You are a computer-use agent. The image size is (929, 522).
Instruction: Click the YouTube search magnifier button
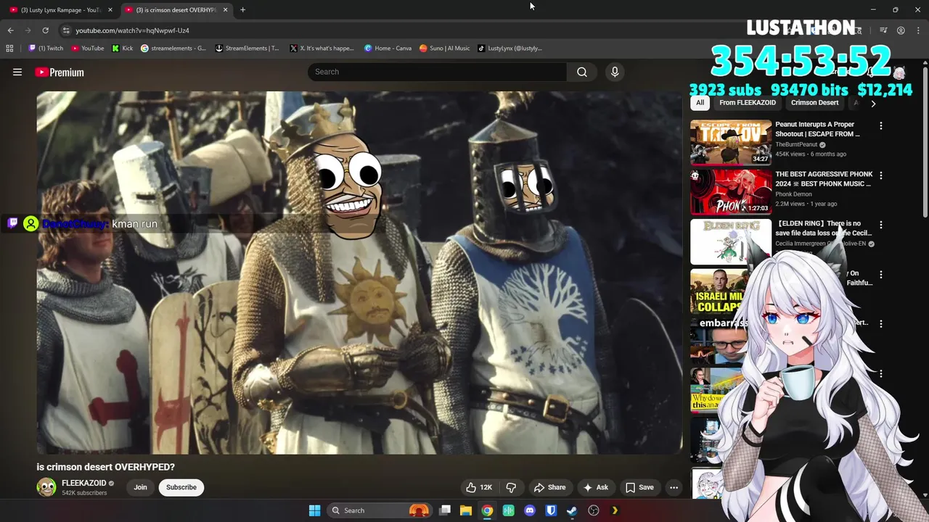click(582, 72)
